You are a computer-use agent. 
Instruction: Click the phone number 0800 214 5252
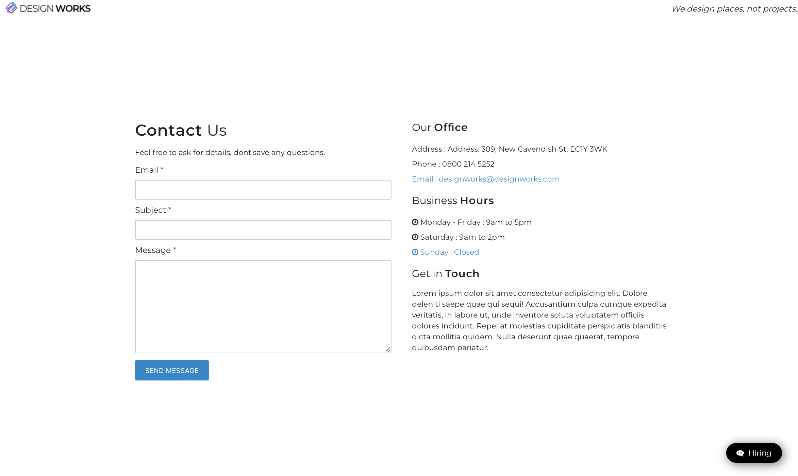point(468,164)
